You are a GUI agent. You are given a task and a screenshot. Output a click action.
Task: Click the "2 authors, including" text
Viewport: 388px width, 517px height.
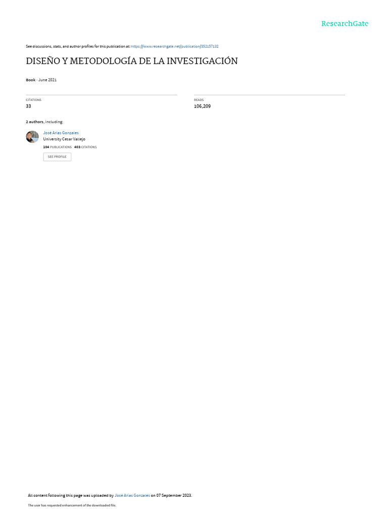point(44,122)
